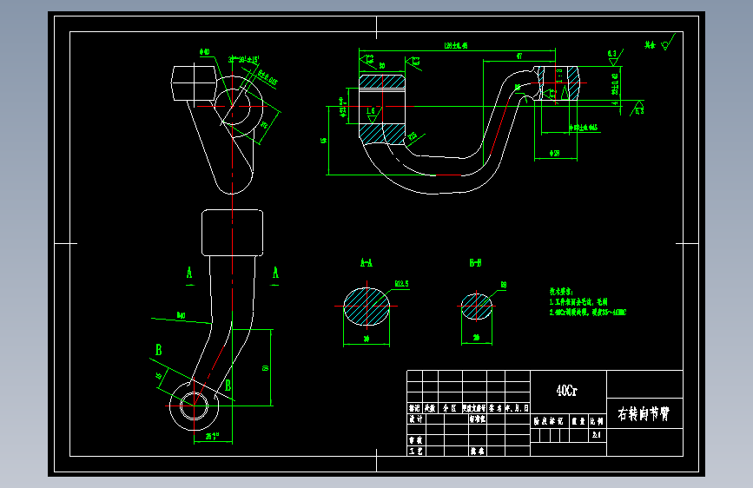Select the R12.5 radius annotation
Screen dimensions: 753x488
402,284
